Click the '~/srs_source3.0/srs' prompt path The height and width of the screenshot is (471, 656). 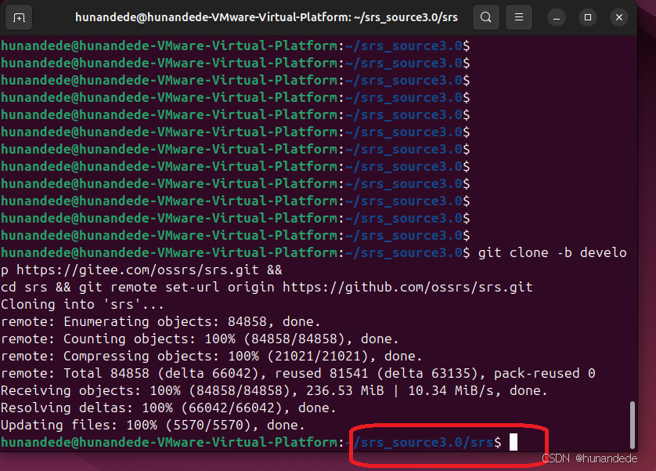point(420,442)
